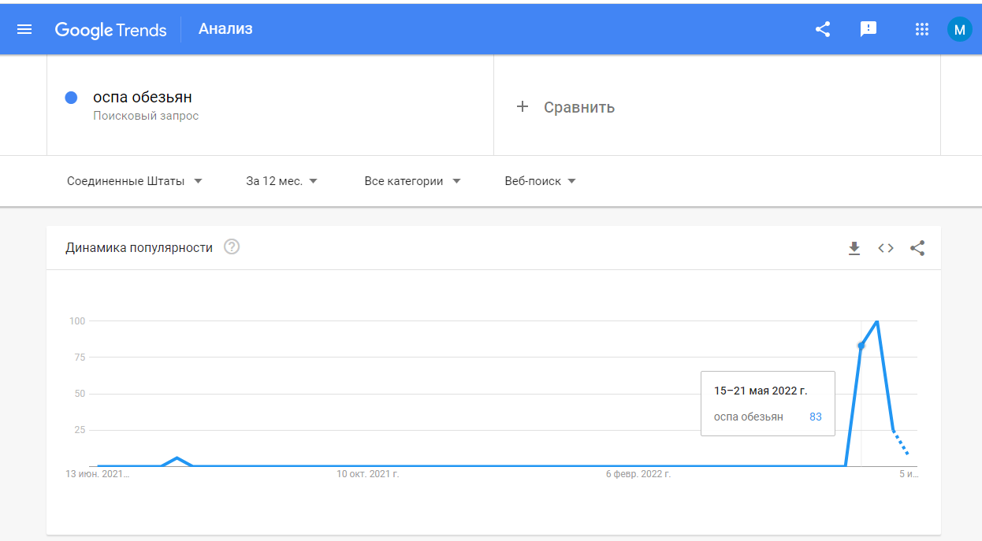Screen dimensions: 982x541
Task: Open the За 12 мес. period dropdown
Action: [x=281, y=181]
